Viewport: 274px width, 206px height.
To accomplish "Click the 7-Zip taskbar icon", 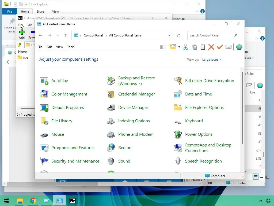I will point(72,201).
